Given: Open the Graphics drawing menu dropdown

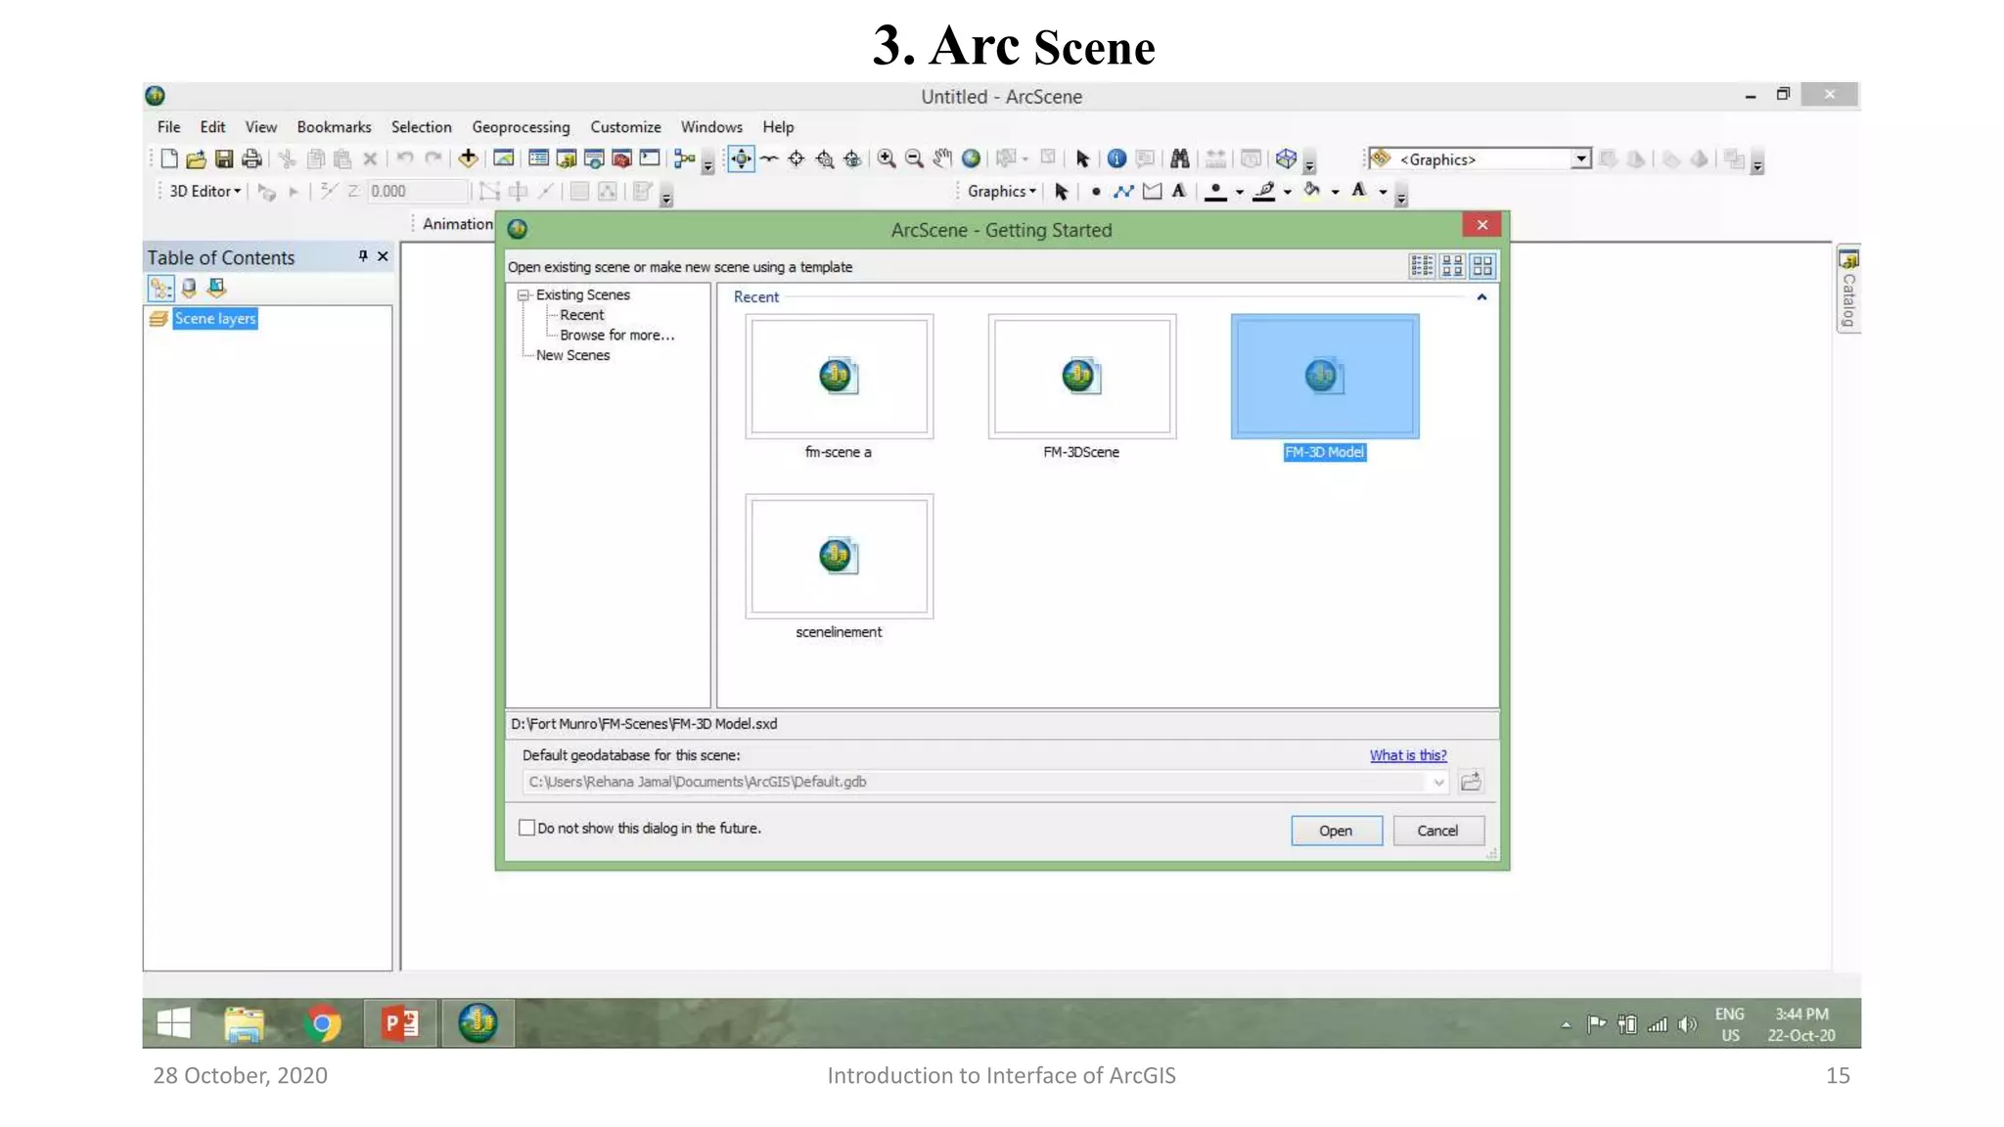Looking at the screenshot, I should 1001,192.
